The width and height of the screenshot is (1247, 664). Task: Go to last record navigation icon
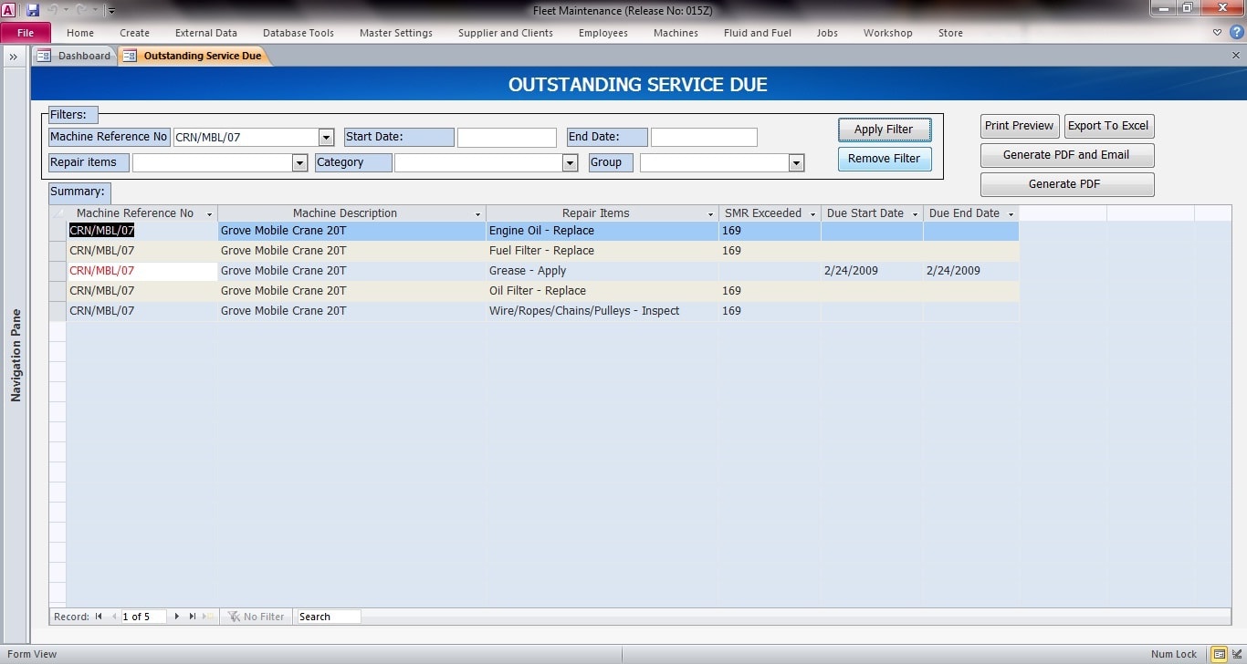193,617
